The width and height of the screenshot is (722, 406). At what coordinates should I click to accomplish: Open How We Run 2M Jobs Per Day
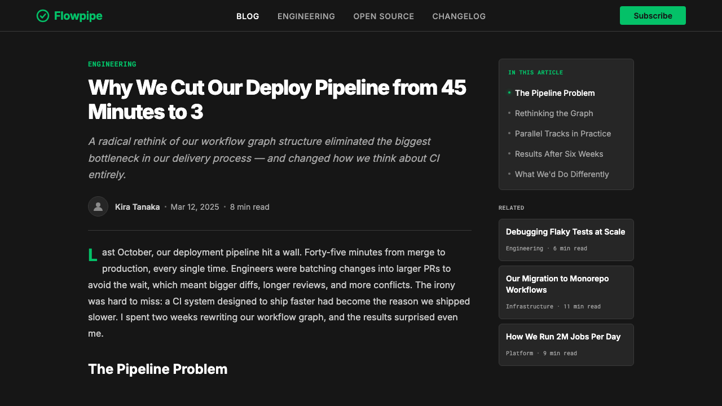tap(566, 345)
